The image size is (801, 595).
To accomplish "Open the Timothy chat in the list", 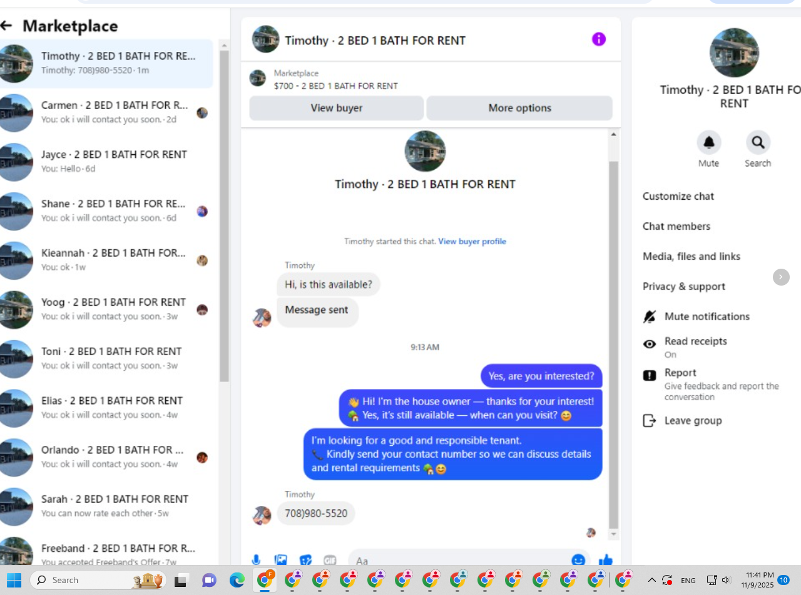I will coord(106,63).
